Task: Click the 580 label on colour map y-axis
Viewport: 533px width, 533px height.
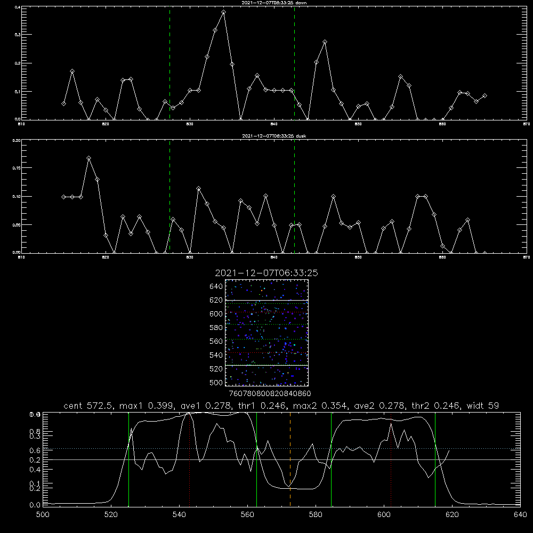Action: 216,328
